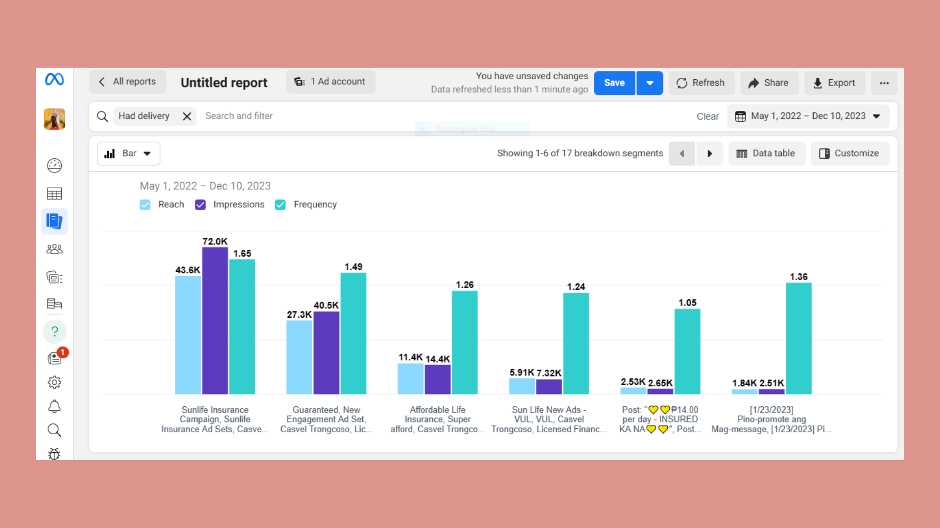Open the account overview gauge icon
This screenshot has width=940, height=528.
tap(54, 166)
